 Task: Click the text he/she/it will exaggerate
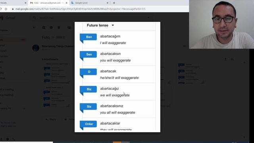[119, 78]
